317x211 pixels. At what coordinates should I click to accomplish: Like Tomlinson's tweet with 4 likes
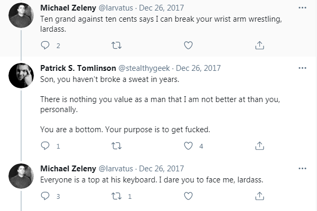(x=188, y=145)
